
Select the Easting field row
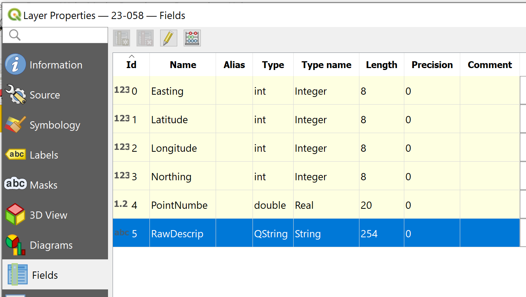pyautogui.click(x=167, y=91)
